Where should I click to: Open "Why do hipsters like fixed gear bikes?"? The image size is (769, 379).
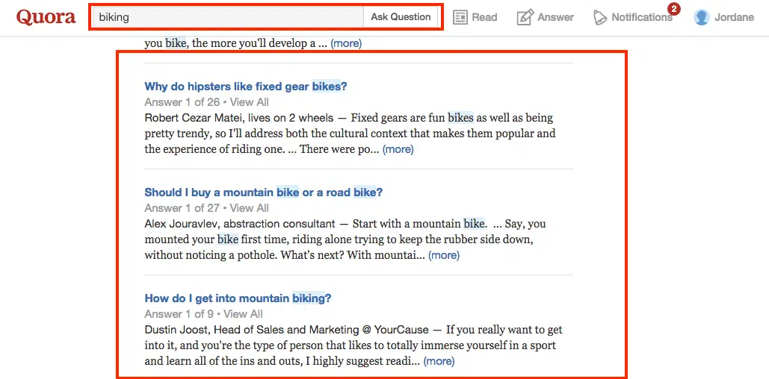pos(246,87)
